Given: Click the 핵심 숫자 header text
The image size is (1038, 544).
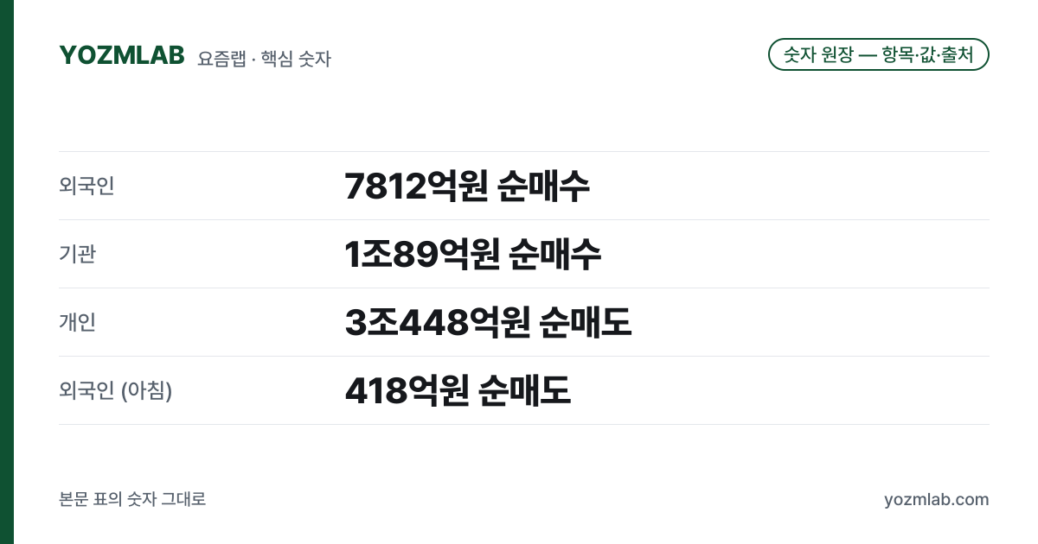Looking at the screenshot, I should click(x=296, y=59).
